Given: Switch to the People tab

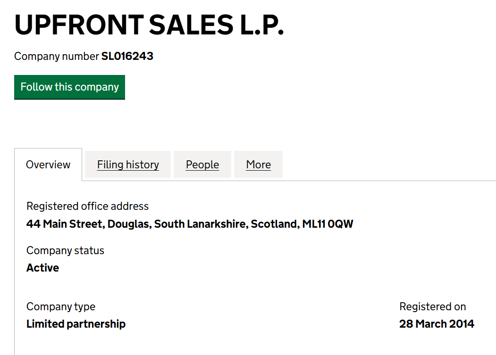Looking at the screenshot, I should 202,165.
